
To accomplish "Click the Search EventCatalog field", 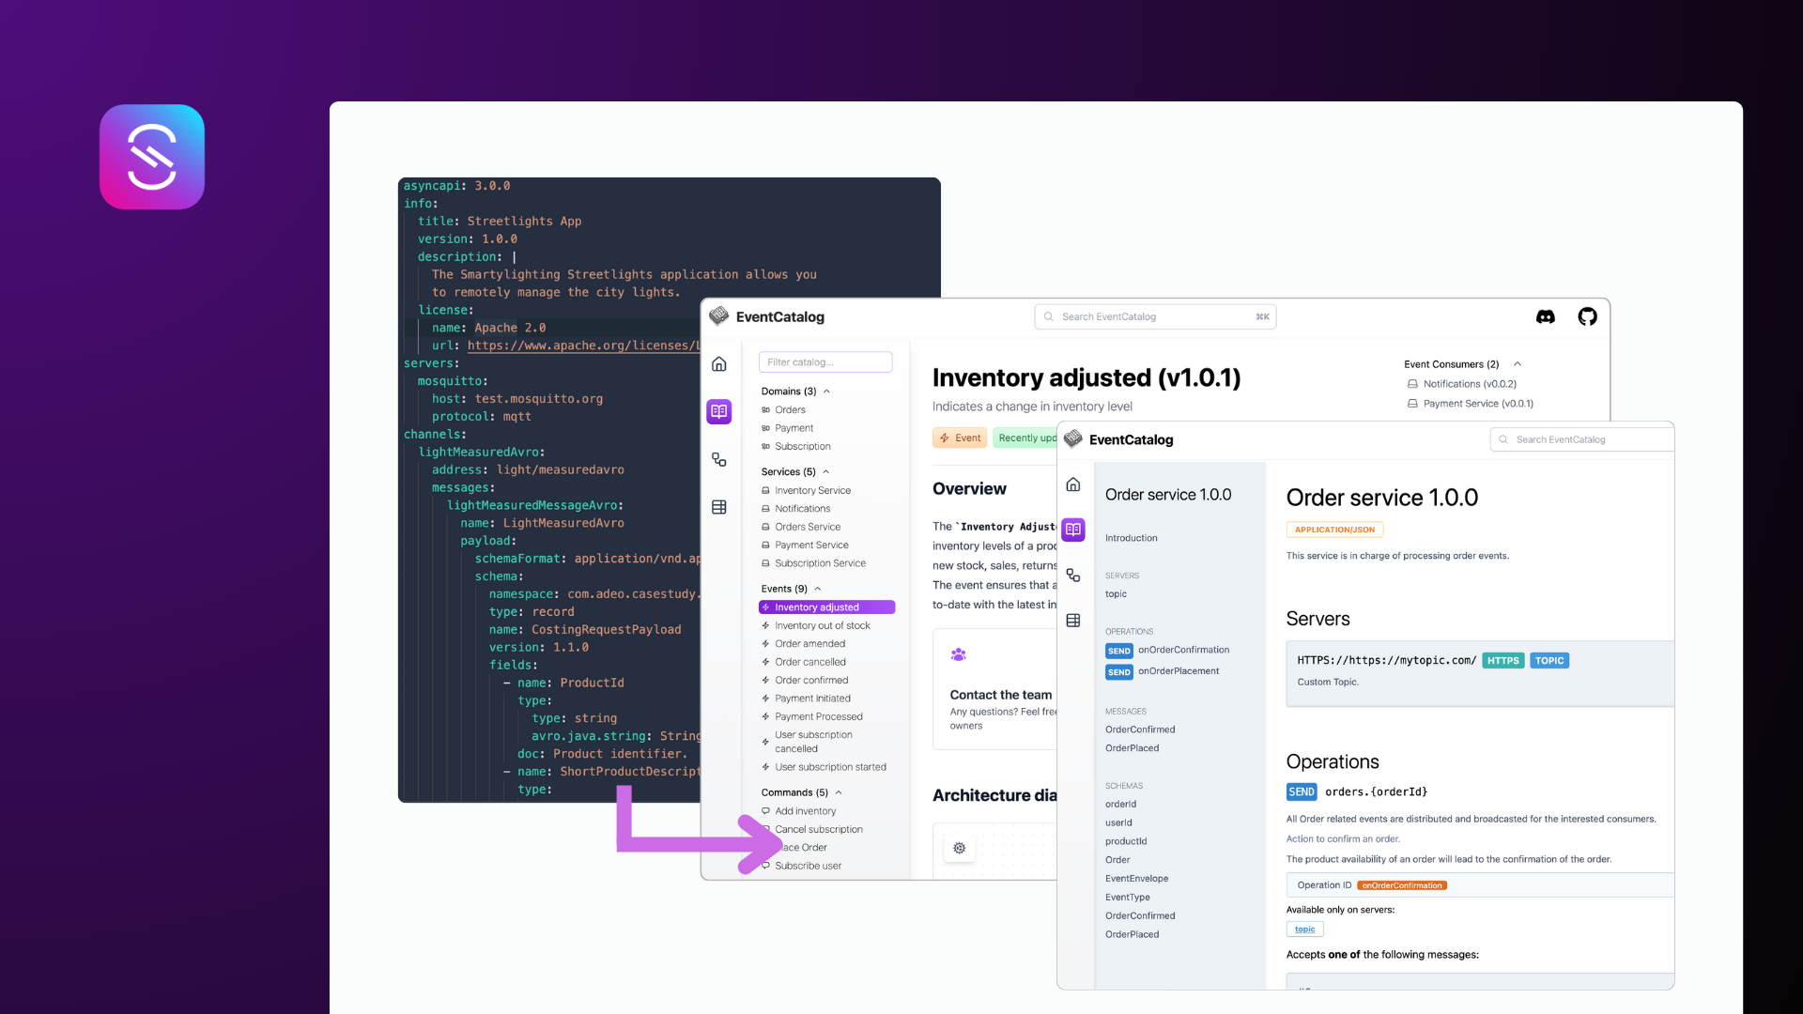I will pyautogui.click(x=1155, y=317).
